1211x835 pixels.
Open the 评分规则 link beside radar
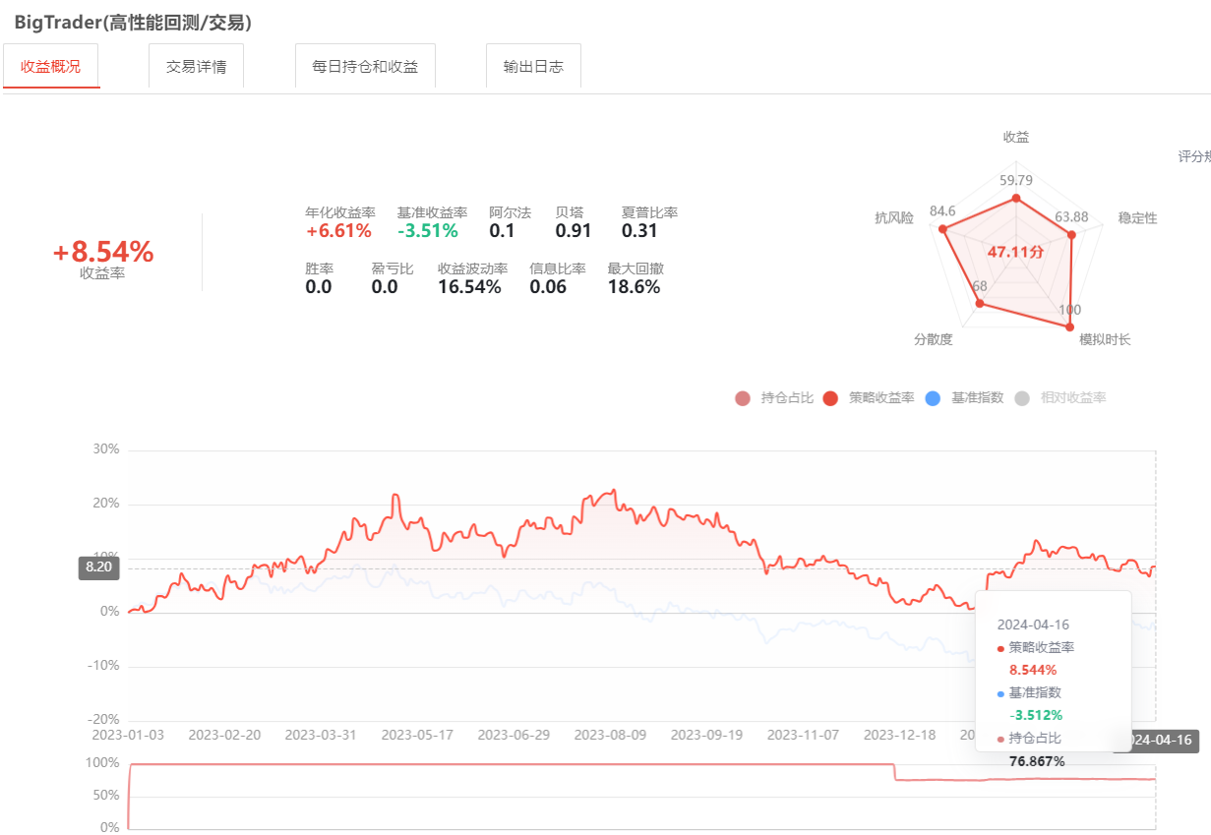tap(1193, 156)
